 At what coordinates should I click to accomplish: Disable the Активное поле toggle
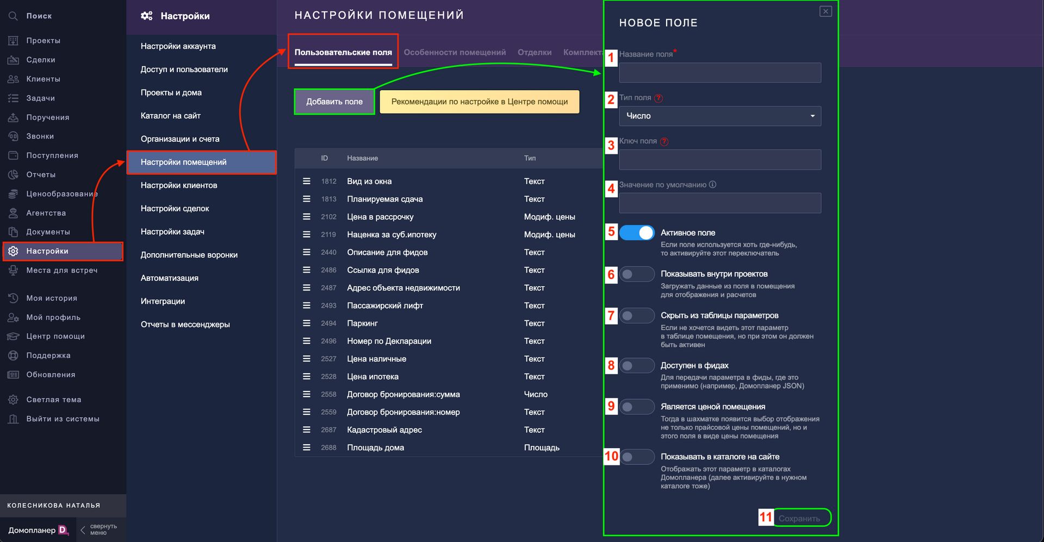point(637,233)
